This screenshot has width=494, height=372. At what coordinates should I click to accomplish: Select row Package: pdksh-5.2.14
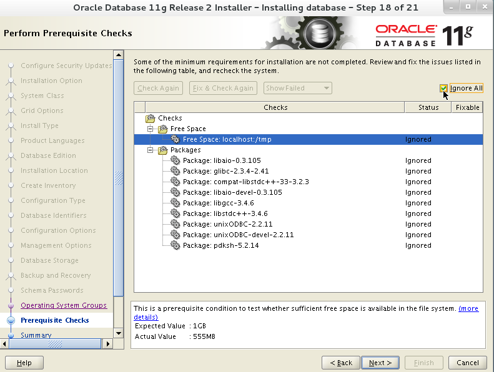click(309, 245)
